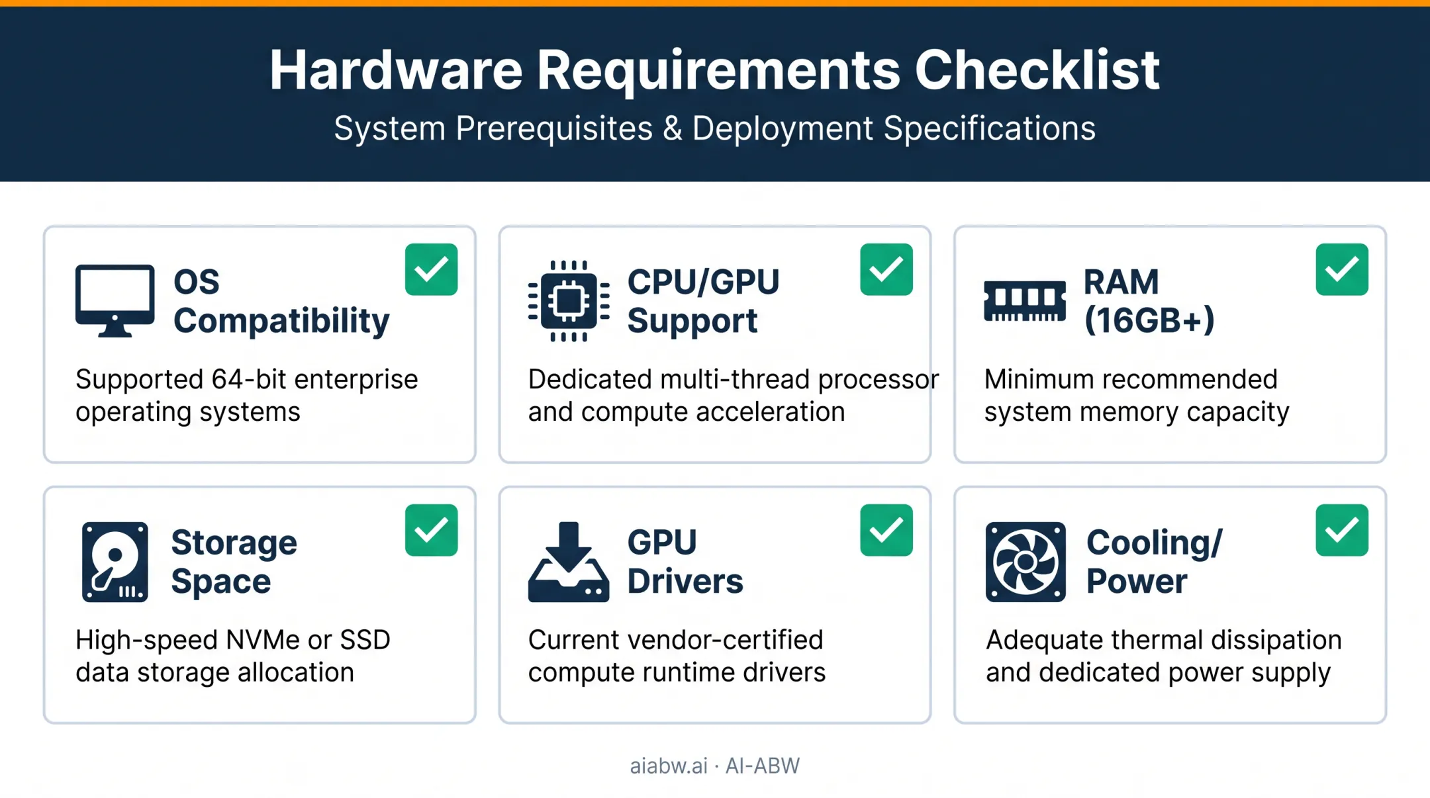This screenshot has width=1430, height=798.
Task: Open the aiabw.ai · AI-ABW footer link
Action: [x=715, y=766]
